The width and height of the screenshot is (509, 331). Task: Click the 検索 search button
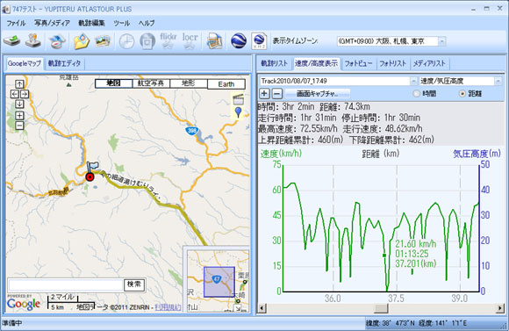pos(134,284)
